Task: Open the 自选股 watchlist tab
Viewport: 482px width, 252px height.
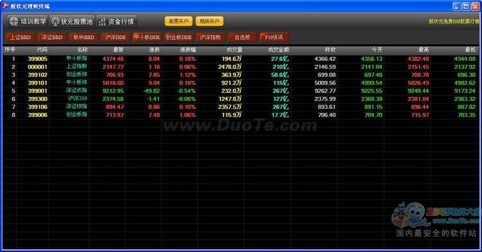Action: point(242,37)
